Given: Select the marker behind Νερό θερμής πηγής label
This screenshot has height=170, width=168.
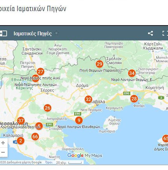Looking at the screenshot, I should (x=35, y=78).
